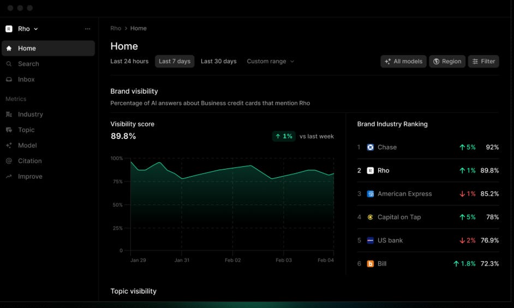Click the Chase logo icon
Image resolution: width=514 pixels, height=308 pixels.
click(370, 147)
